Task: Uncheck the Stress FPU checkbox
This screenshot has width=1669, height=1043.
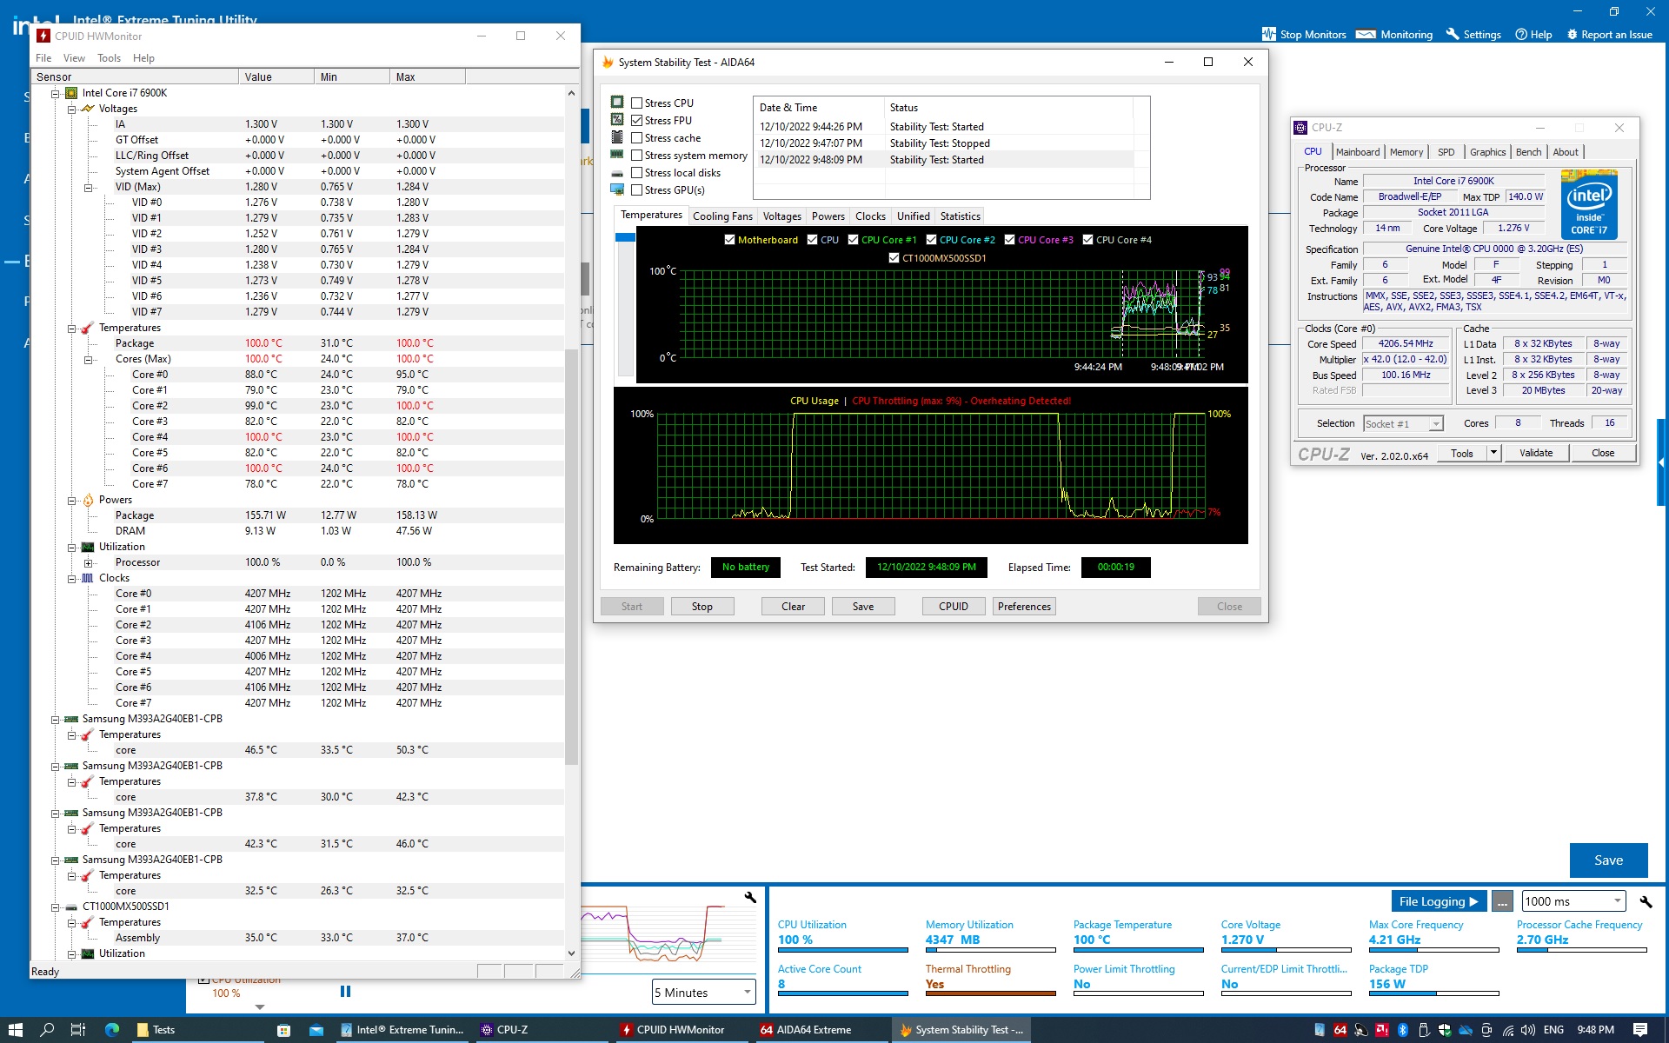Action: pyautogui.click(x=637, y=121)
